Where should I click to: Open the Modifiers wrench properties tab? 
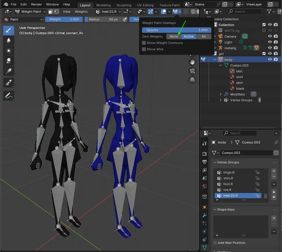point(205,215)
